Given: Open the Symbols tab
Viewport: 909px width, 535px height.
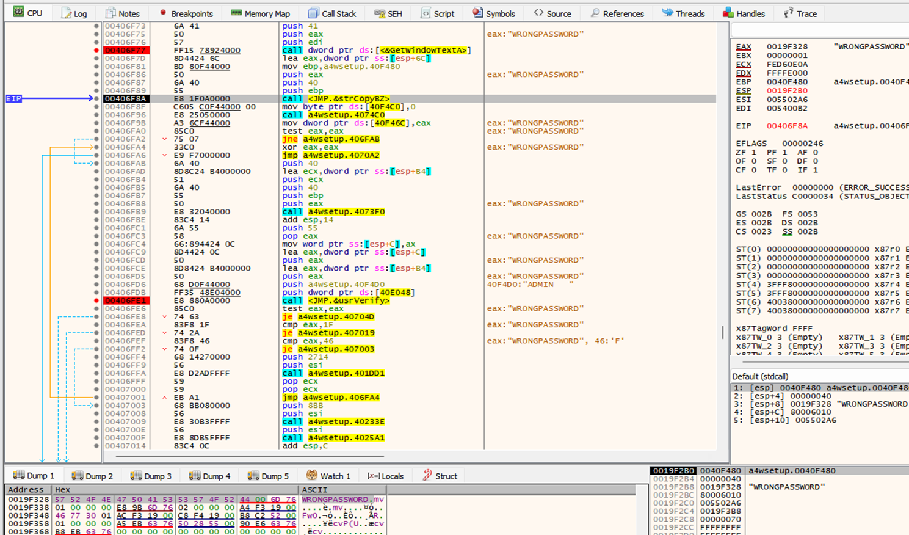Looking at the screenshot, I should [x=493, y=13].
